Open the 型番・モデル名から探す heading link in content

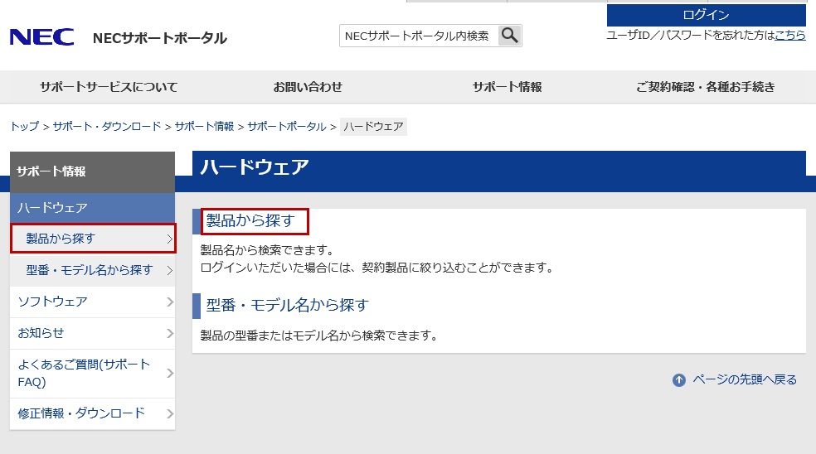pos(287,305)
